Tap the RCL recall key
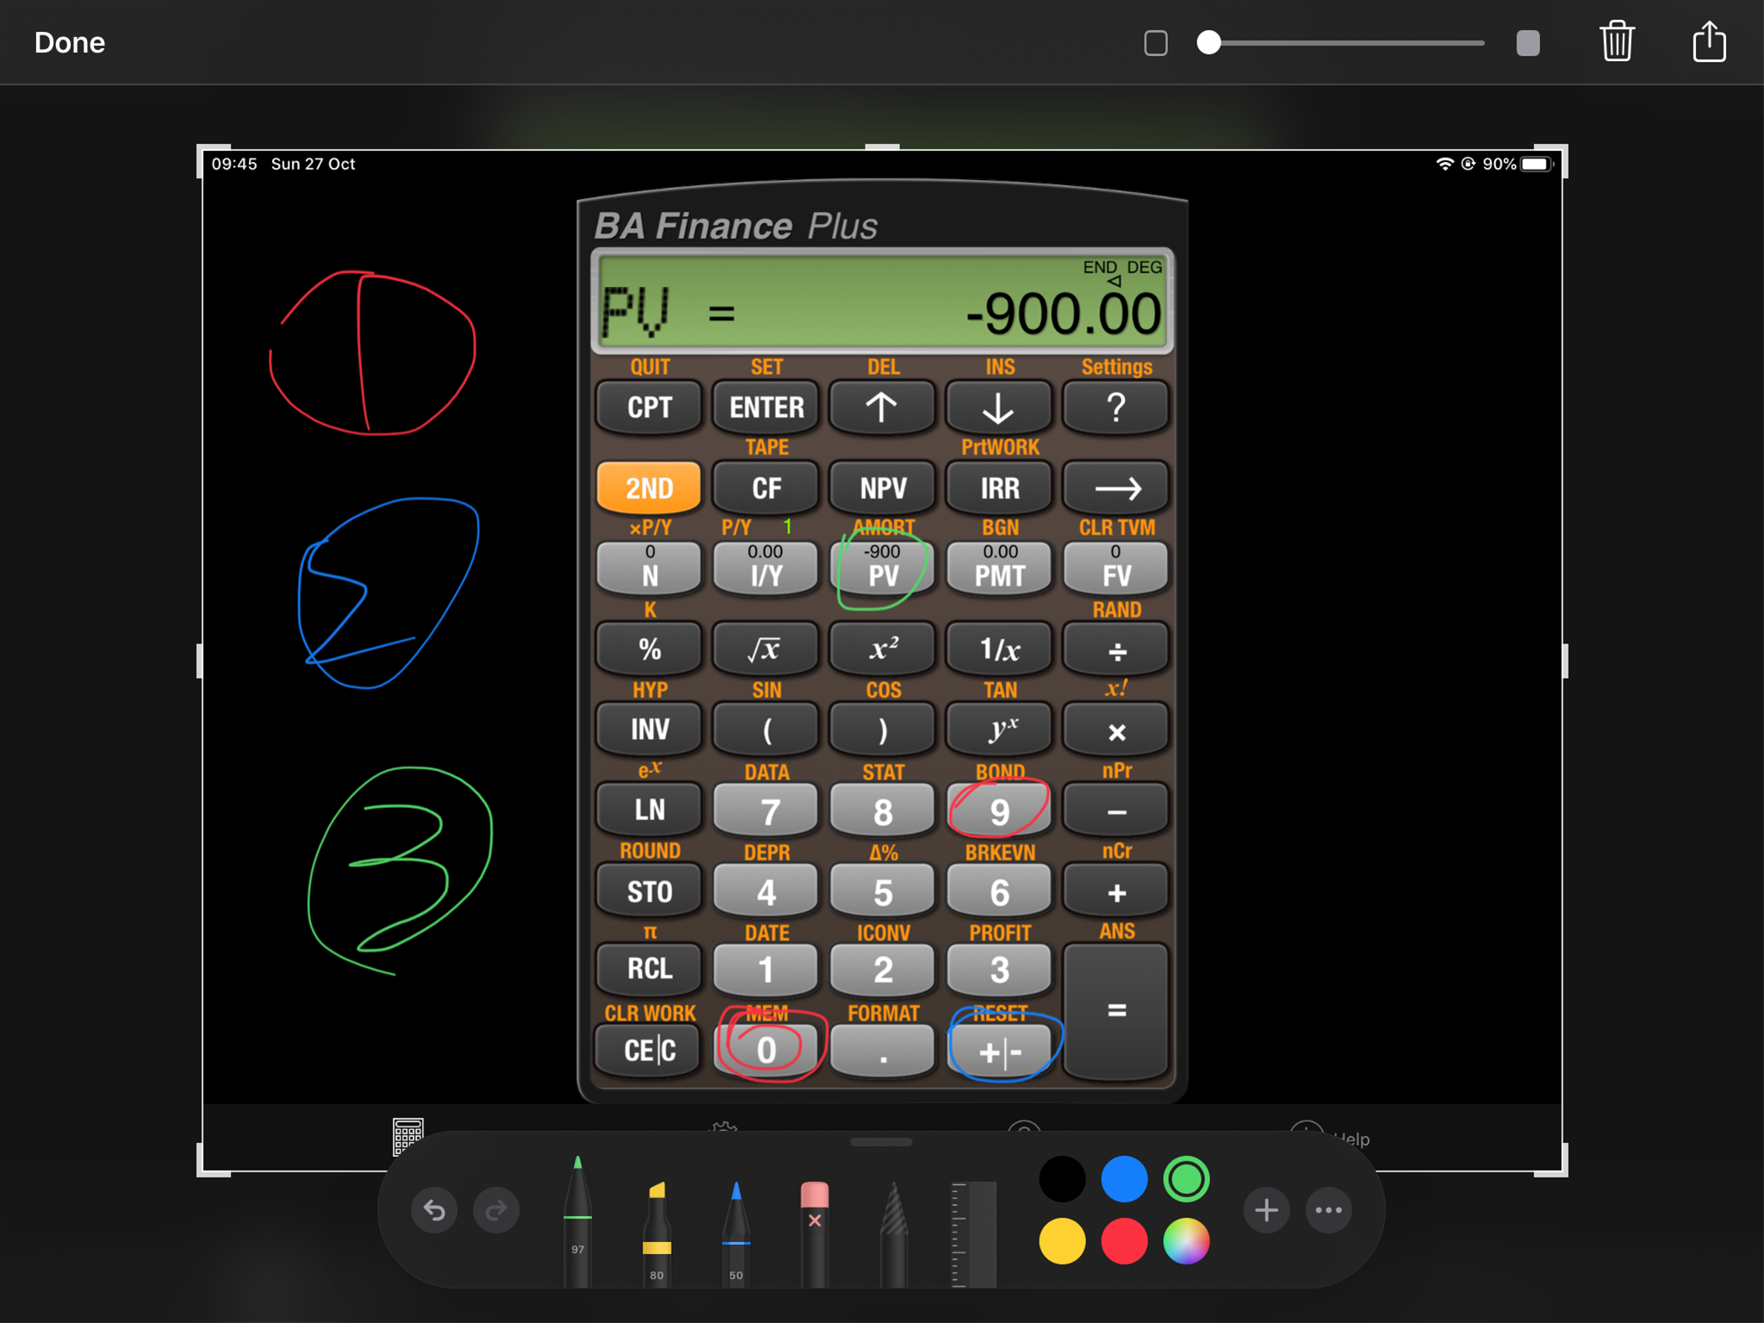Image resolution: width=1764 pixels, height=1323 pixels. tap(649, 968)
